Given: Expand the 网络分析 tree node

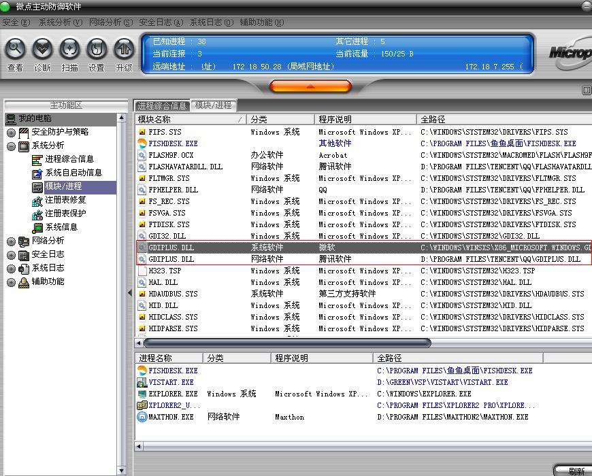Looking at the screenshot, I should (12, 241).
